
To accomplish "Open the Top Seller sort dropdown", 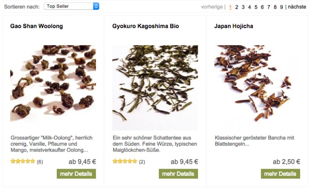I will (x=71, y=6).
